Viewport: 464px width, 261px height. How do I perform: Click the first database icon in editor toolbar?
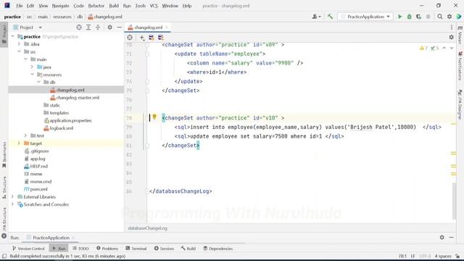[152, 38]
